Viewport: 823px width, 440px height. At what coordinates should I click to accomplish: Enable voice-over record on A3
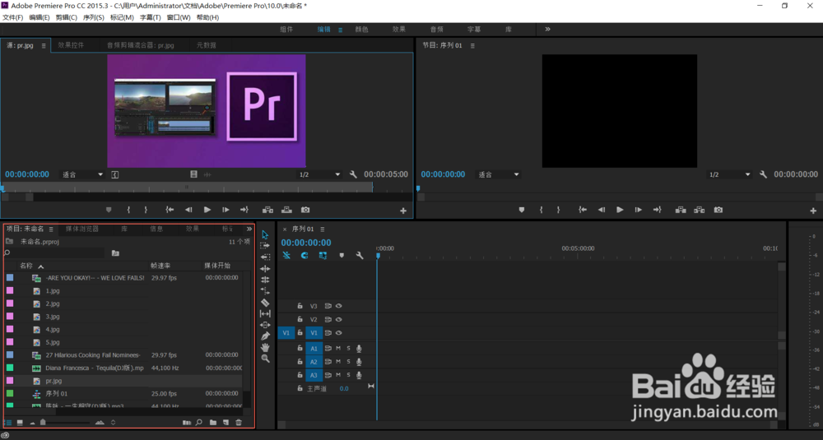[359, 375]
